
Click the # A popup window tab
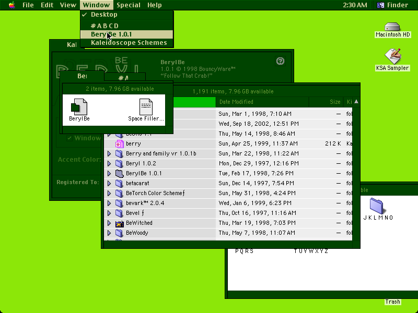pyautogui.click(x=125, y=77)
